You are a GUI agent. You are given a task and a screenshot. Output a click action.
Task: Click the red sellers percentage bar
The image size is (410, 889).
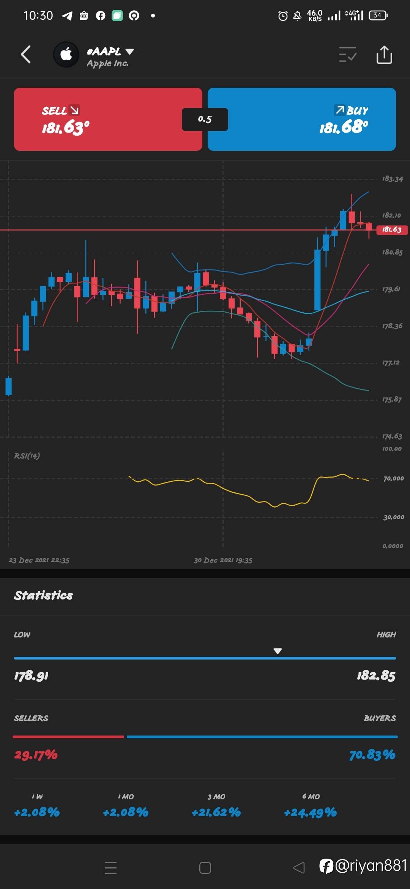coord(68,737)
